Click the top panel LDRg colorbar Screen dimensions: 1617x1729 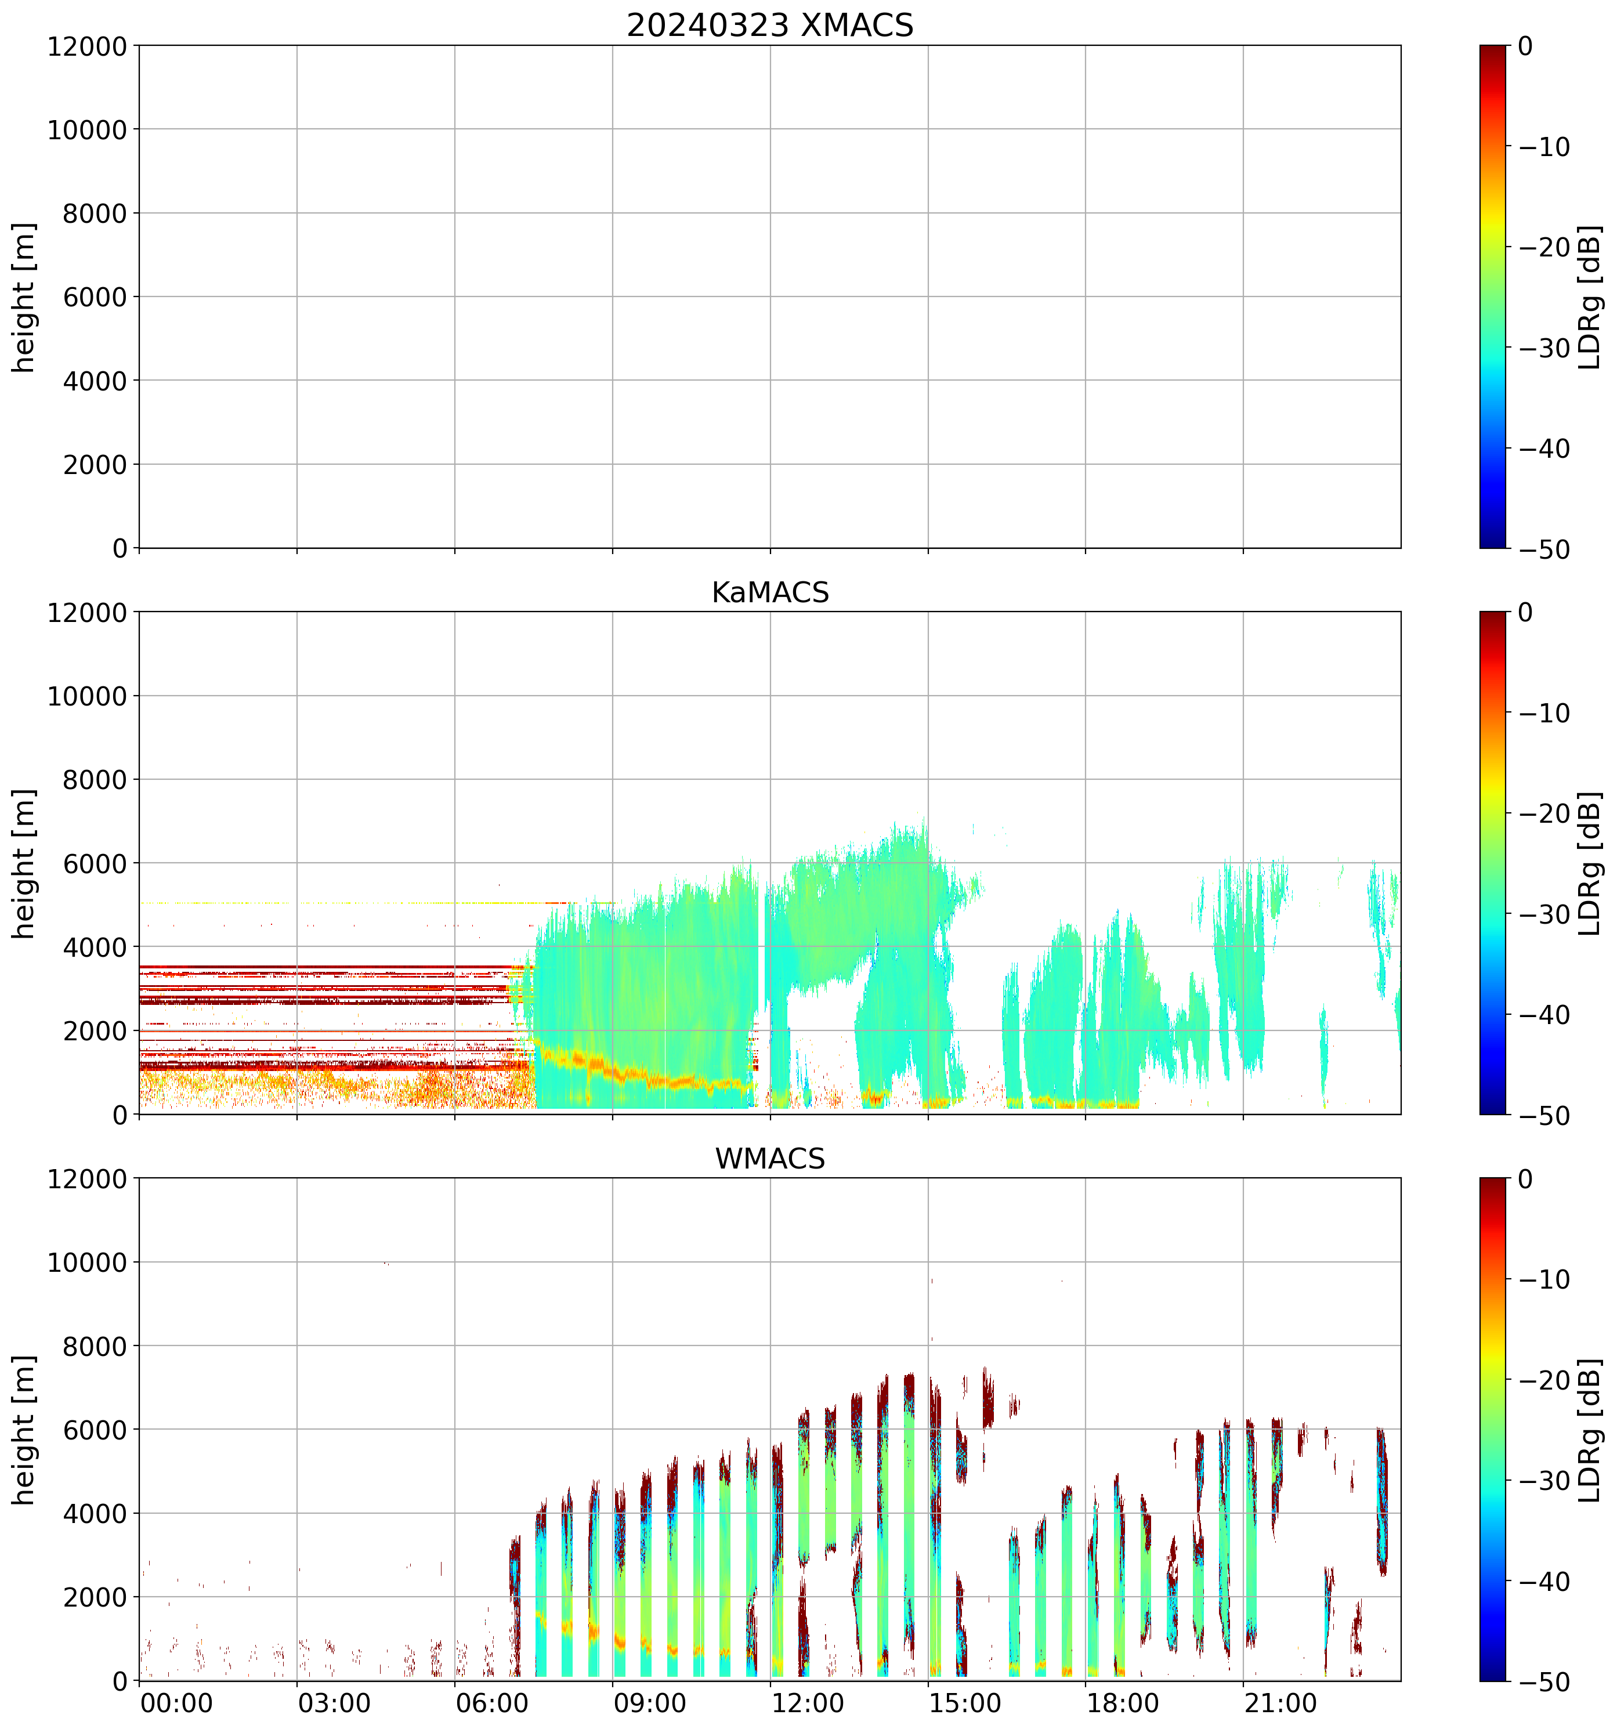point(1492,296)
